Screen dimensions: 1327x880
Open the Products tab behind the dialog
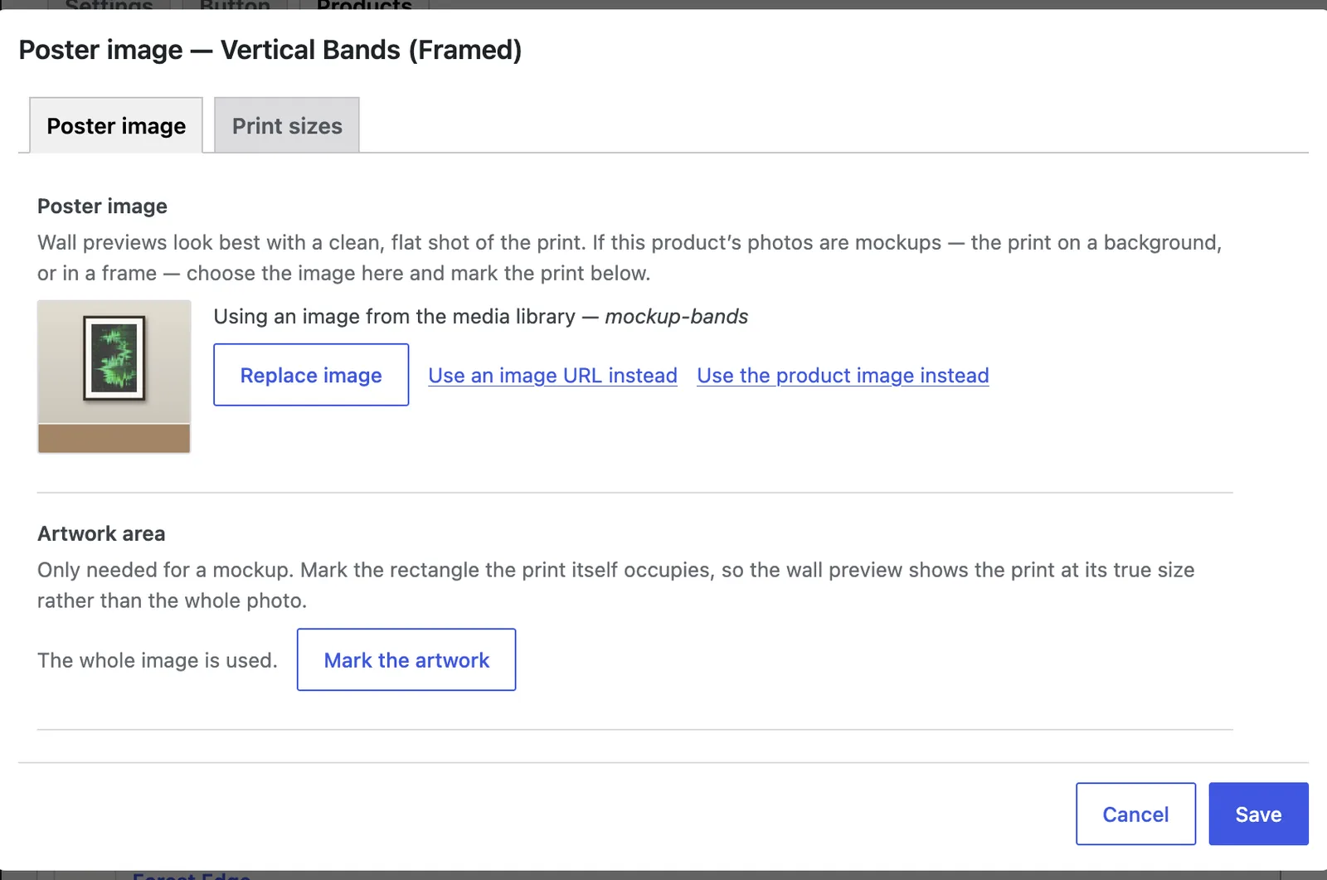point(364,5)
